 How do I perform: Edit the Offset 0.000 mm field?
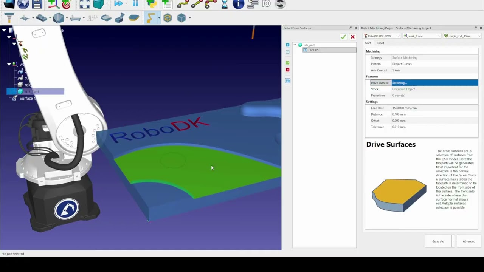click(435, 121)
